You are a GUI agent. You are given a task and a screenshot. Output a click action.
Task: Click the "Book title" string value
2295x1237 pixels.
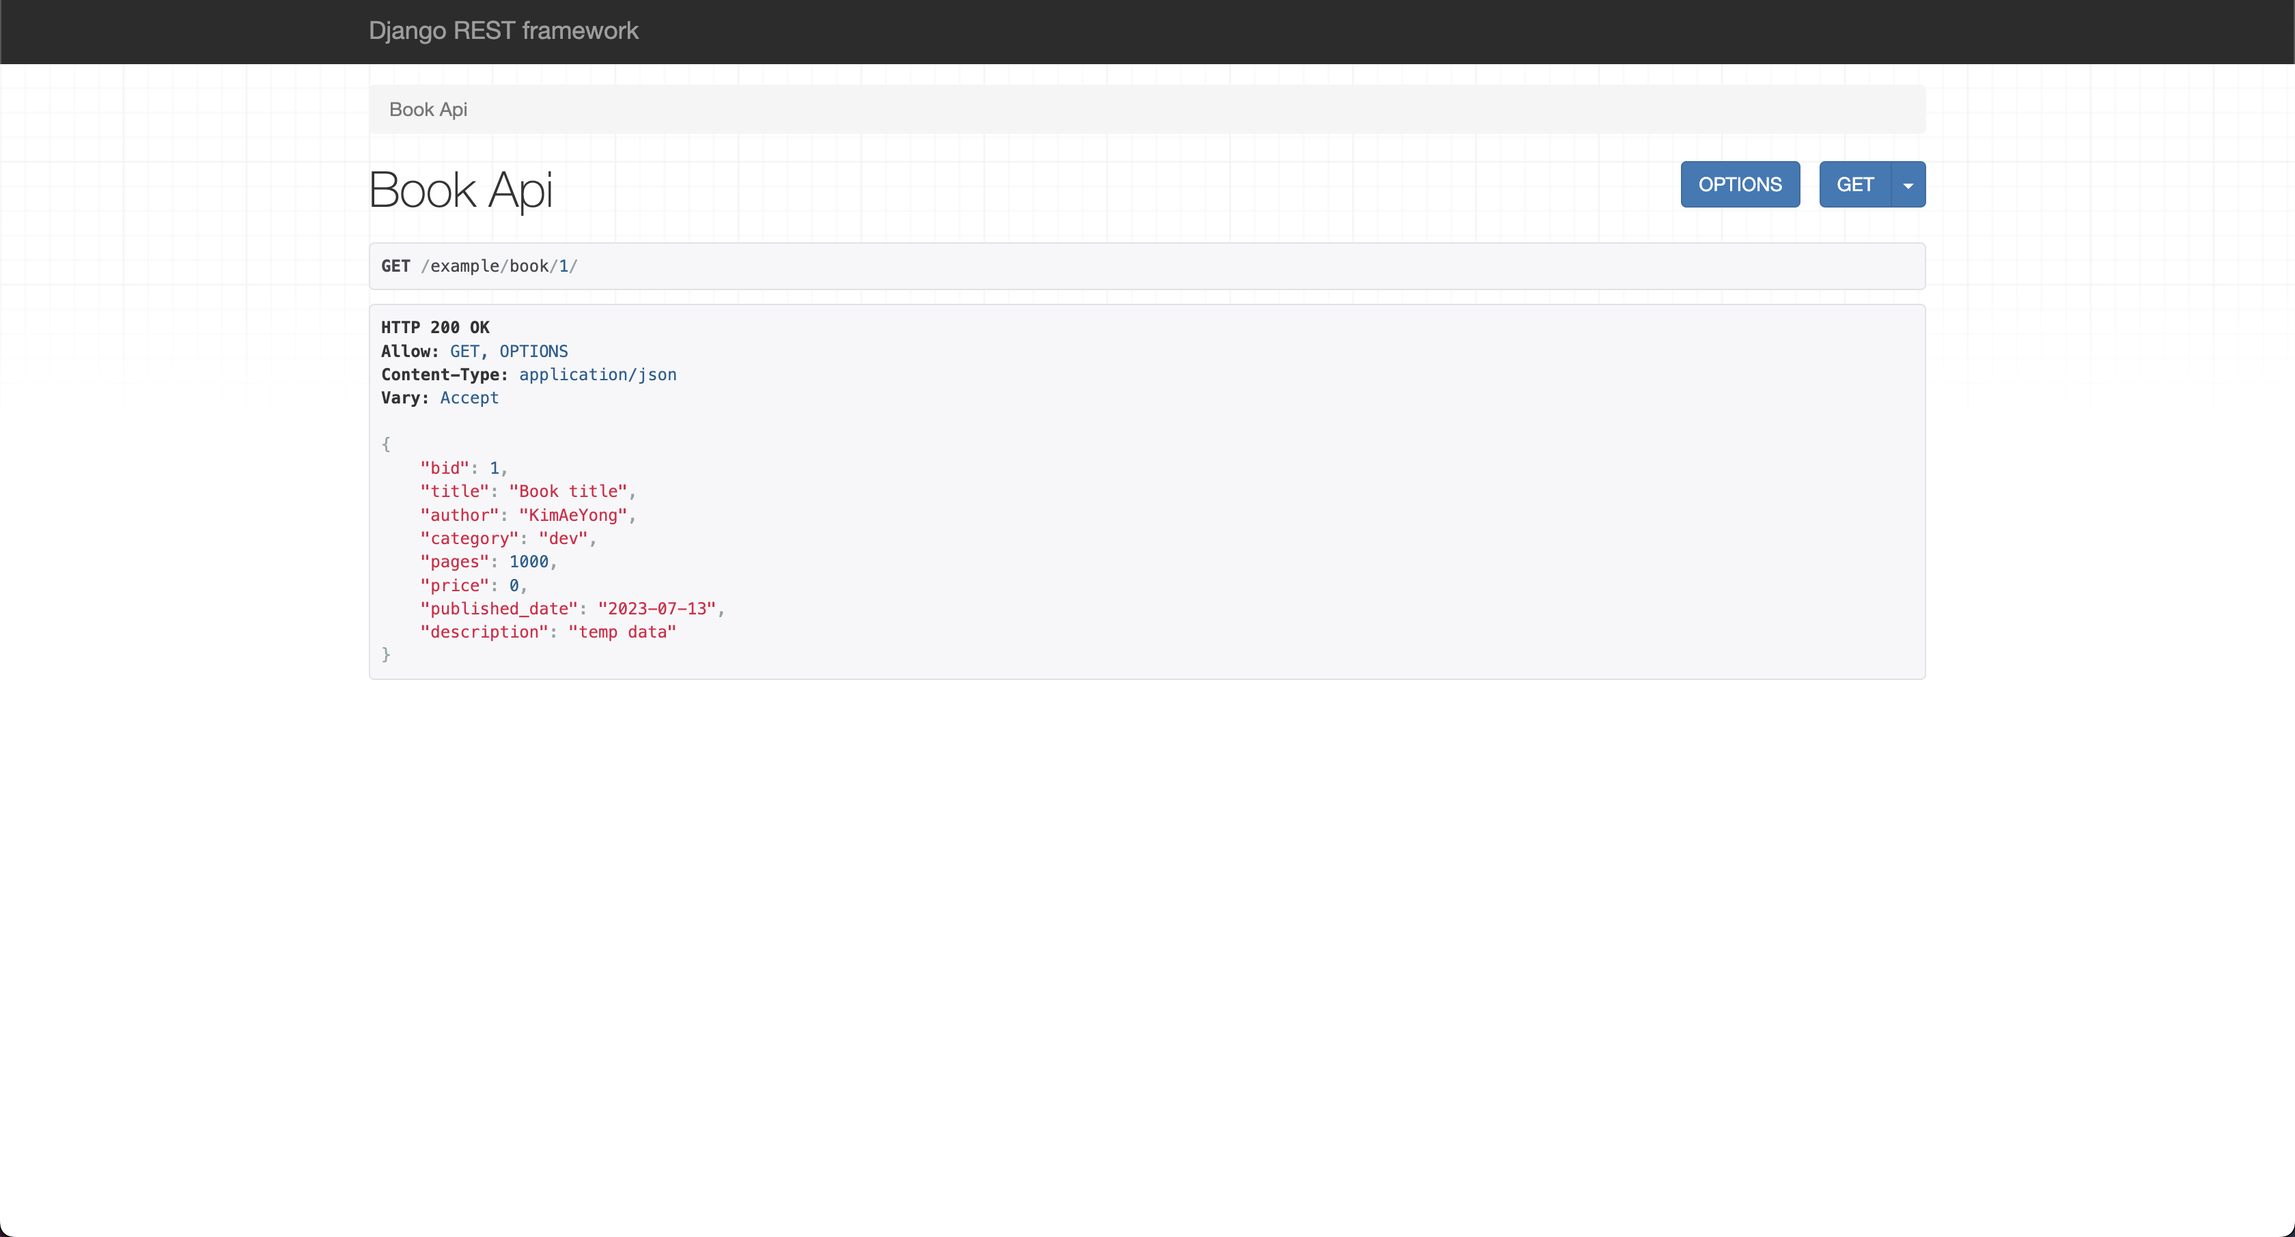pyautogui.click(x=568, y=492)
